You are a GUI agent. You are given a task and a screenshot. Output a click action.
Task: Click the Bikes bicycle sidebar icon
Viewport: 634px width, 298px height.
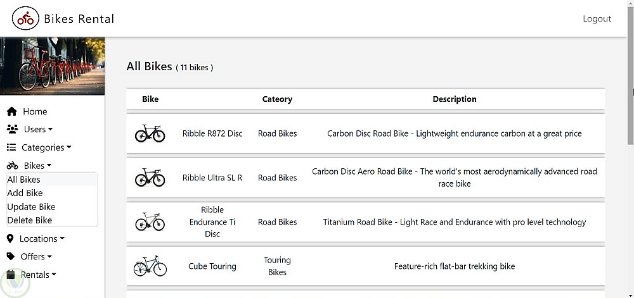click(12, 166)
